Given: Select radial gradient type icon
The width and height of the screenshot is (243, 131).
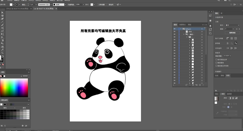Looking at the screenshot, I should 233,98.
